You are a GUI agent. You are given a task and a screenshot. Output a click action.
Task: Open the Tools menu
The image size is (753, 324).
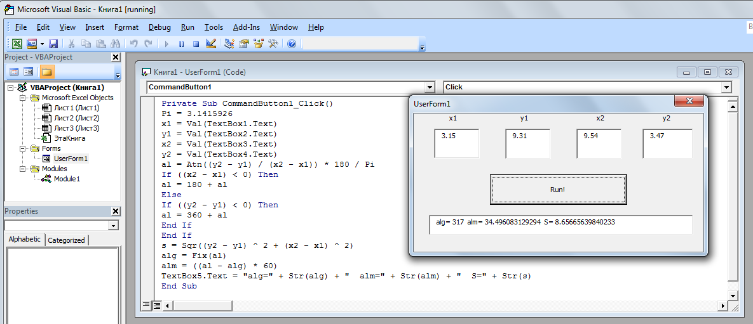[x=214, y=27]
